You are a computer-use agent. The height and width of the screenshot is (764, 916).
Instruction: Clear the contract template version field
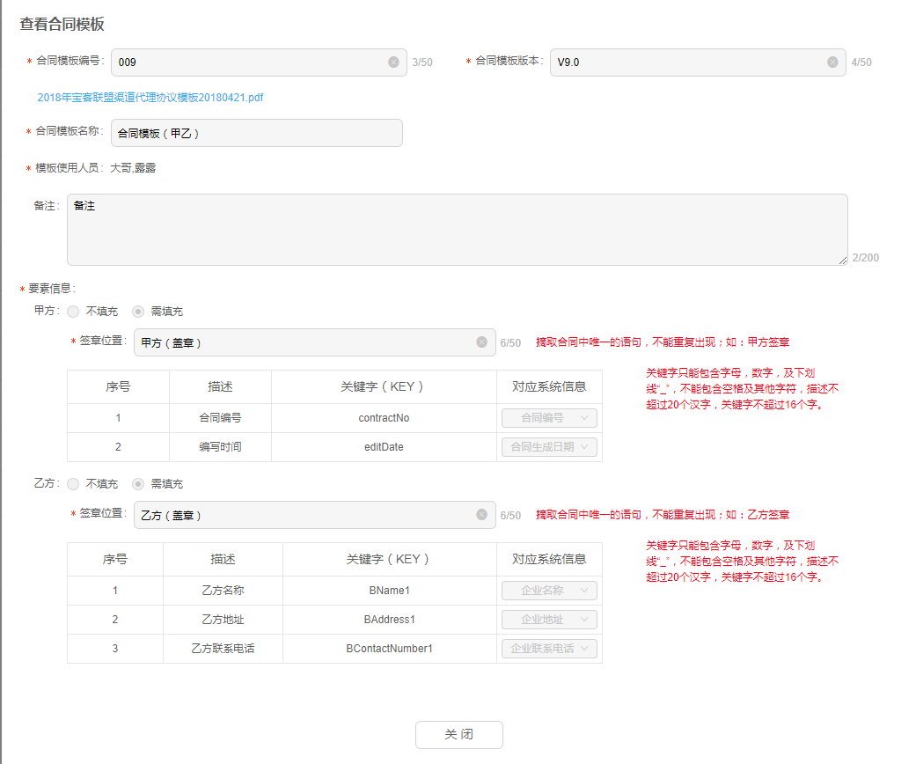(x=832, y=62)
